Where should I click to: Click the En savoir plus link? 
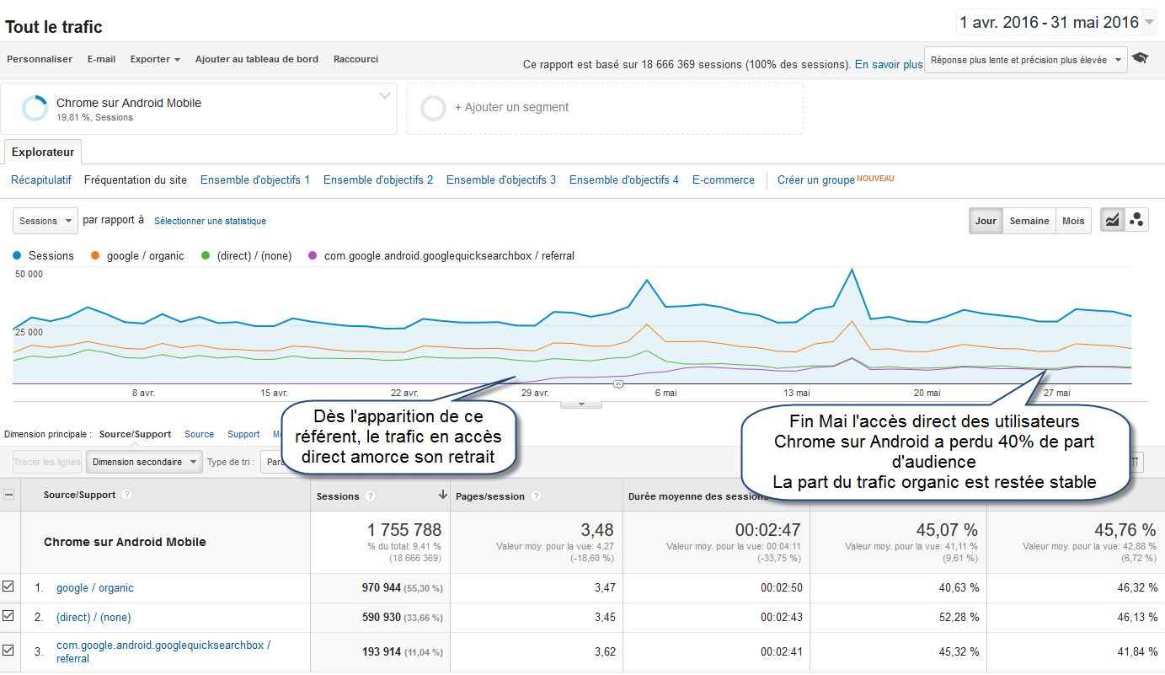(x=889, y=64)
